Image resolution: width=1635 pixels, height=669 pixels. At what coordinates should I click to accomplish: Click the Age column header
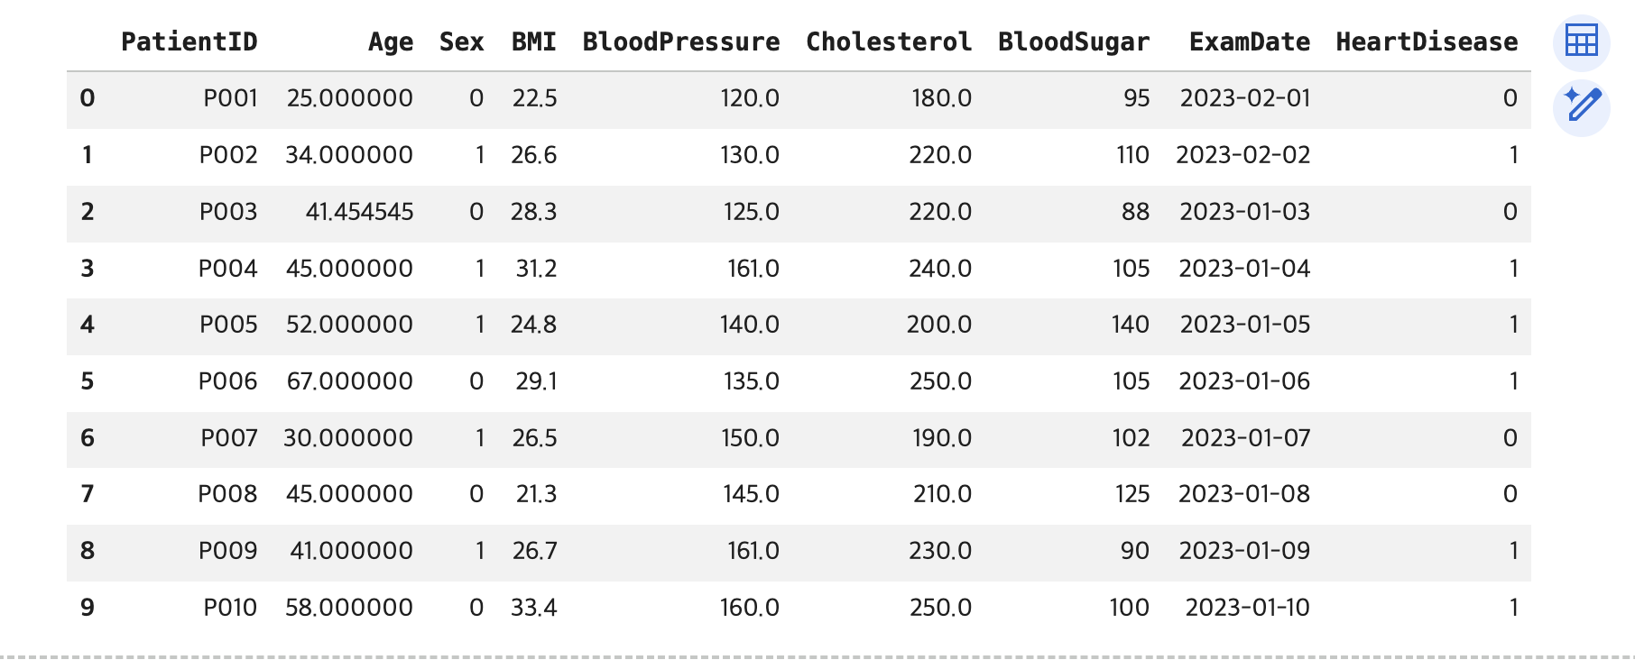pos(391,41)
